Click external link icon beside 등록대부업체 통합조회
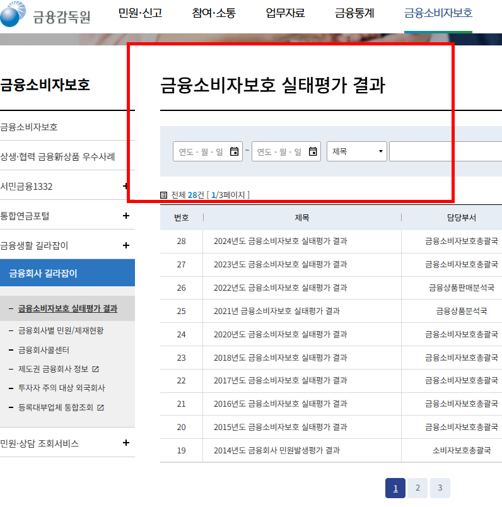Image resolution: width=502 pixels, height=507 pixels. point(101,407)
